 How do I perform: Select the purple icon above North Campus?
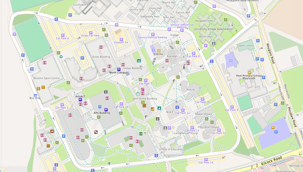tap(119, 69)
